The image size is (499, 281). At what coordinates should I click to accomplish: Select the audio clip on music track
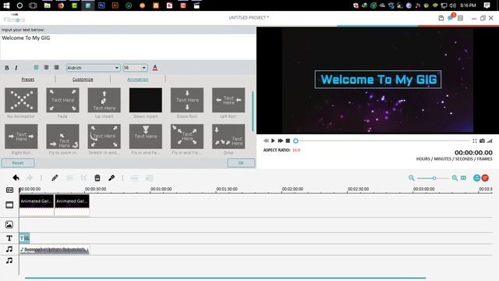[55, 250]
